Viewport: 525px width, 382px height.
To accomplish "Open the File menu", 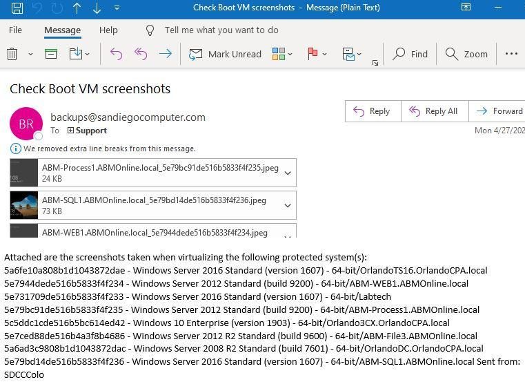I will point(15,30).
